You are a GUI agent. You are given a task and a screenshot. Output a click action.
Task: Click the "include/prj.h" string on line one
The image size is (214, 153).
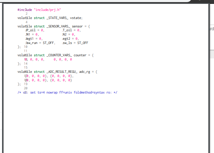(47, 10)
